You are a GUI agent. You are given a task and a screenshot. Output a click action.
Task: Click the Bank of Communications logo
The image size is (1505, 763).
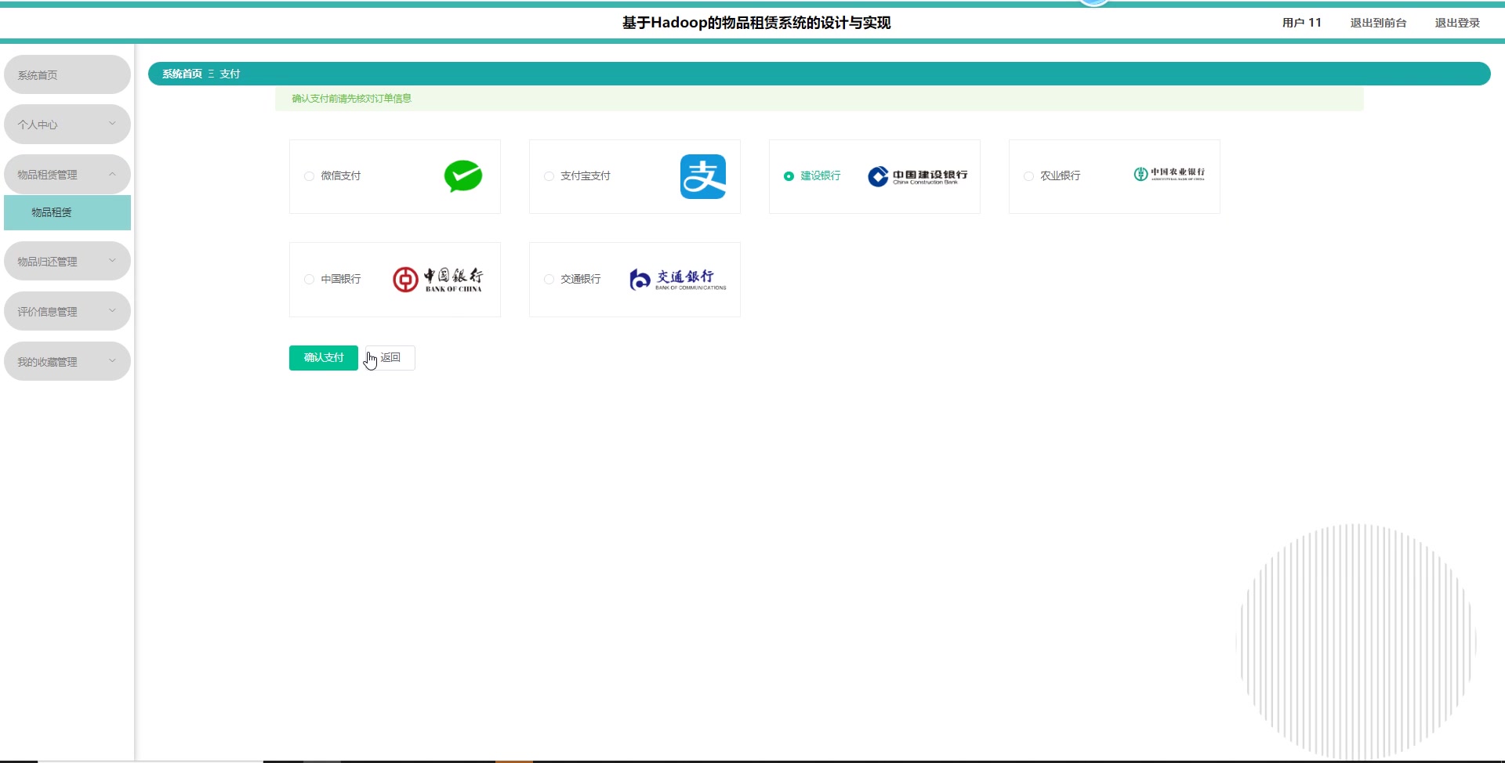click(678, 280)
